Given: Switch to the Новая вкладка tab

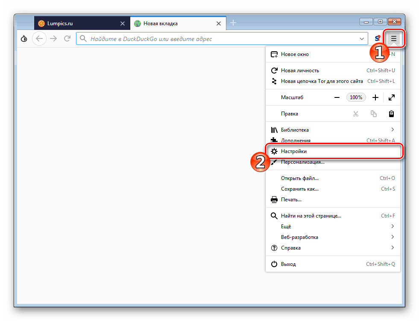Looking at the screenshot, I should (x=178, y=23).
